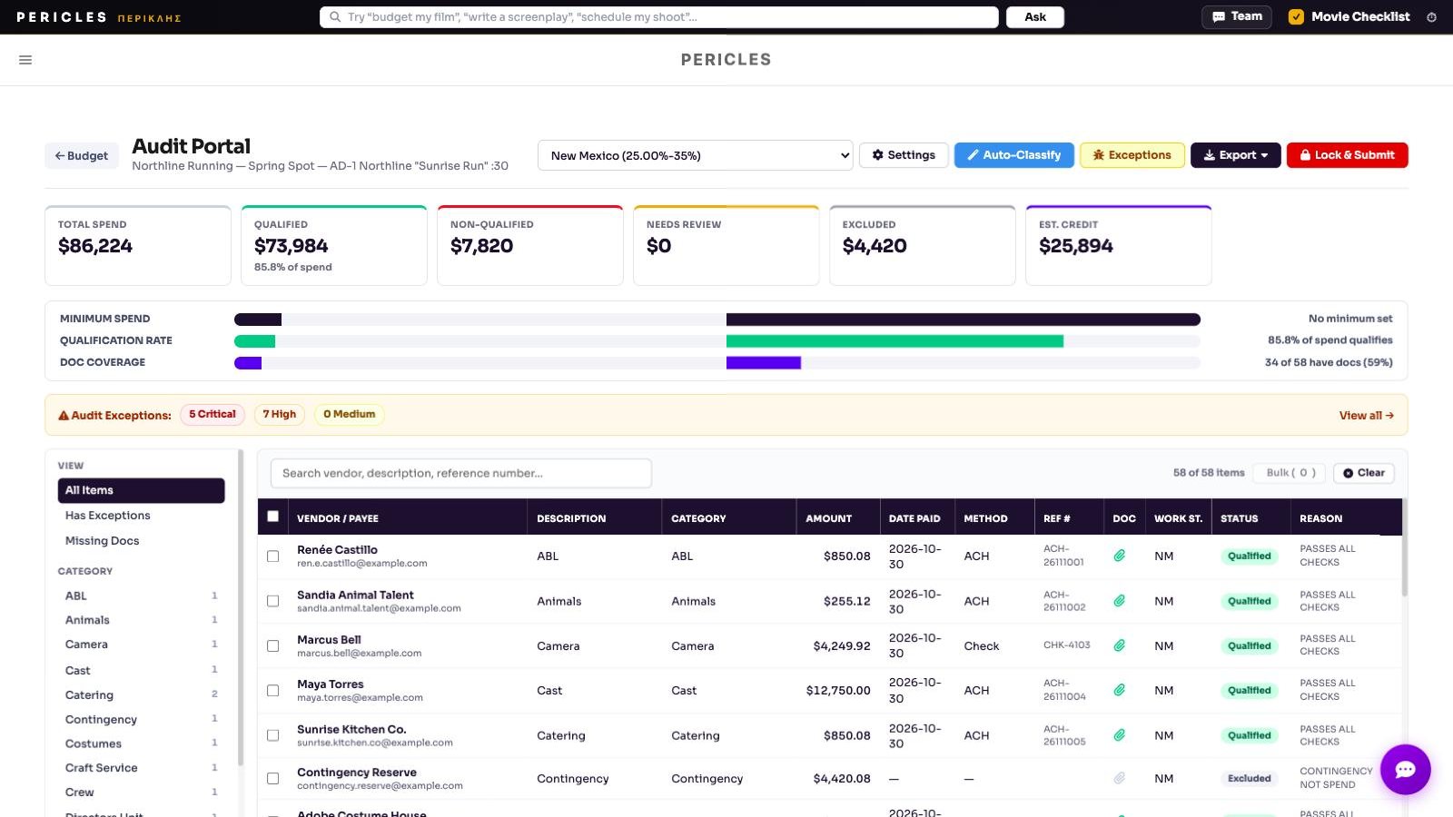Viewport: 1453px width, 817px height.
Task: Click the paperclip doc icon for Sandia Animal Talent
Action: click(1120, 601)
